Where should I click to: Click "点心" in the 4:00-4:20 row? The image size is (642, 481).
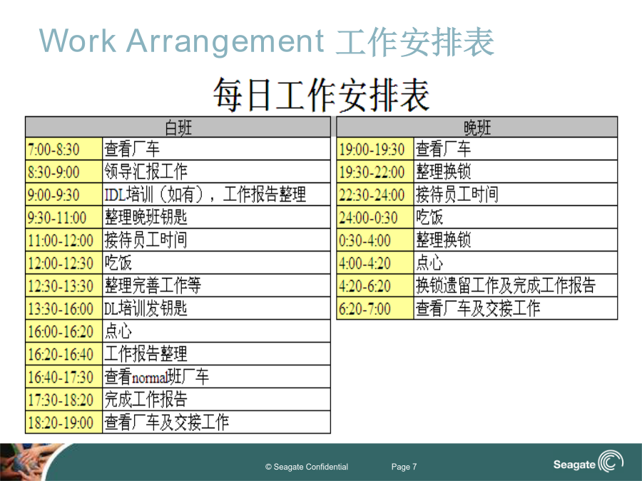[516, 263]
